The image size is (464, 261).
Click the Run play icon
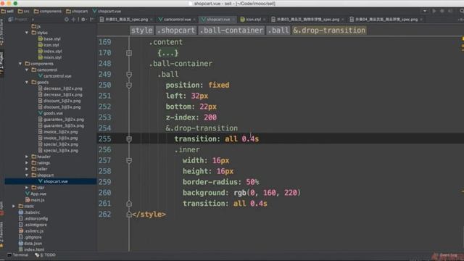[434, 11]
